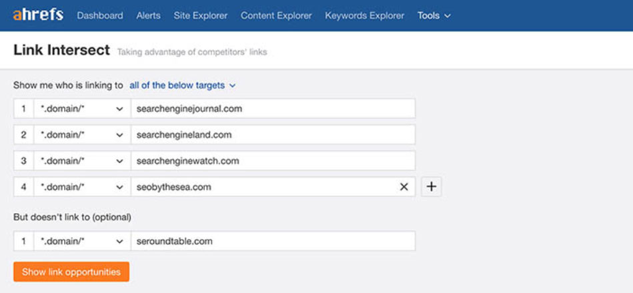633x293 pixels.
Task: Open mode dropdown for searchenginewatch.com row
Action: [x=82, y=160]
